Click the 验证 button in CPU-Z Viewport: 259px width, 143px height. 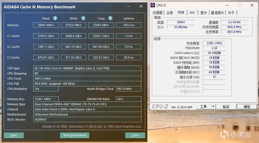tap(226, 107)
